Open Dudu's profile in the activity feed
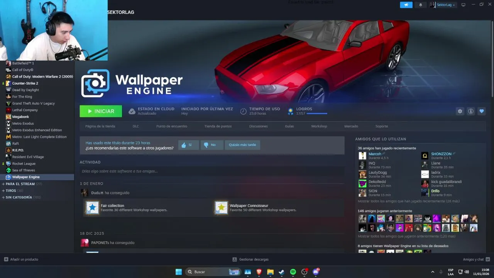The image size is (494, 278). click(97, 193)
